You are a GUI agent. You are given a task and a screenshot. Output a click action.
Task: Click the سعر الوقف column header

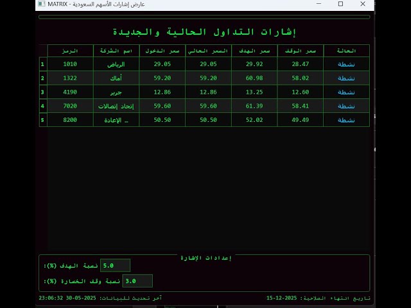pos(301,51)
